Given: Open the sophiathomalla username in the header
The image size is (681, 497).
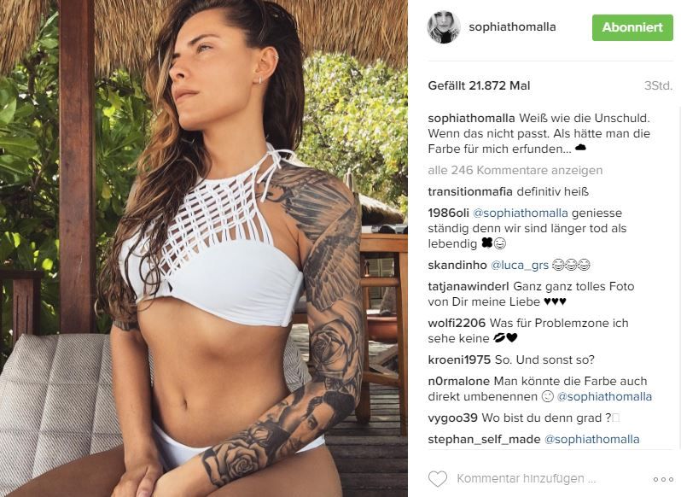Looking at the screenshot, I should [512, 27].
